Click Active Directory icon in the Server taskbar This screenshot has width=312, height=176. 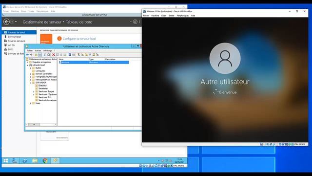pyautogui.click(x=55, y=161)
